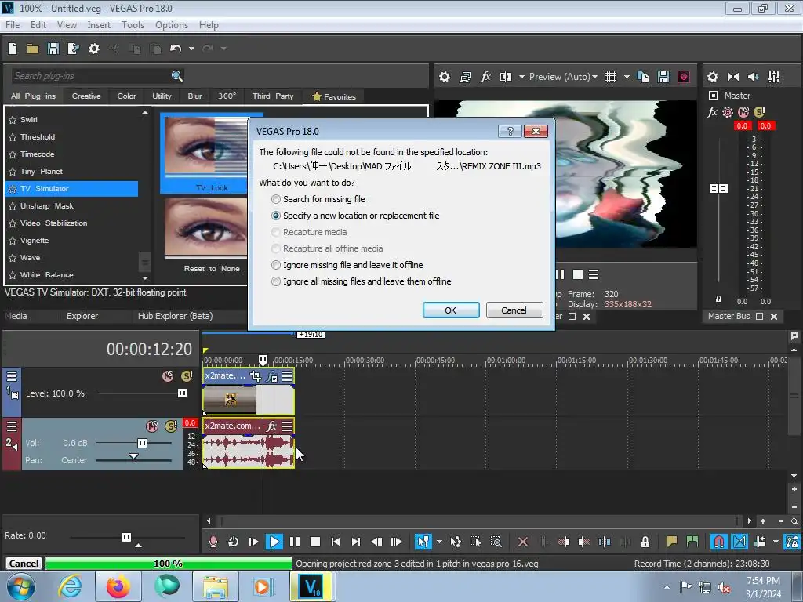Click the record microphone button
Screen dimensions: 803x602
point(213,542)
